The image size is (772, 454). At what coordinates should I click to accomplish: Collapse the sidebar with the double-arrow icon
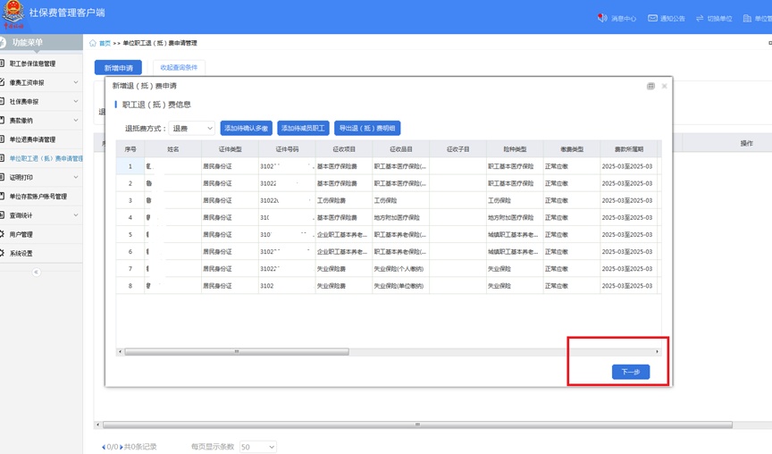(36, 273)
